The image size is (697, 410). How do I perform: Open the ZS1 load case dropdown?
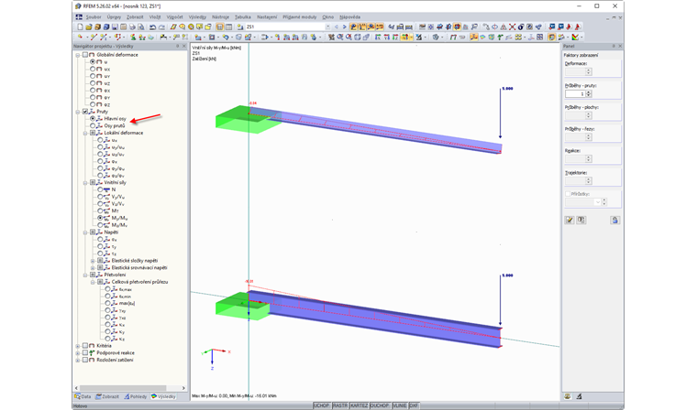[x=328, y=27]
